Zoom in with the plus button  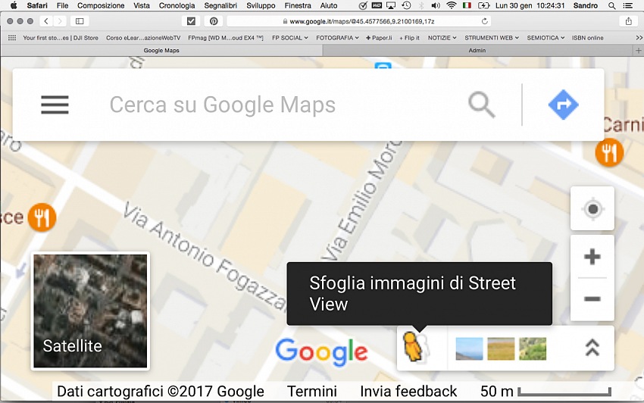click(592, 257)
